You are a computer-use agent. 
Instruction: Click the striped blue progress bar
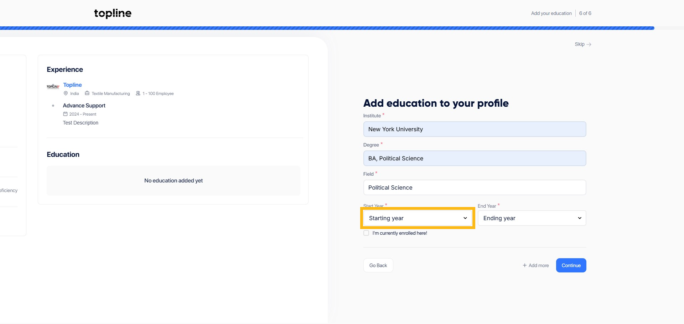[327, 28]
